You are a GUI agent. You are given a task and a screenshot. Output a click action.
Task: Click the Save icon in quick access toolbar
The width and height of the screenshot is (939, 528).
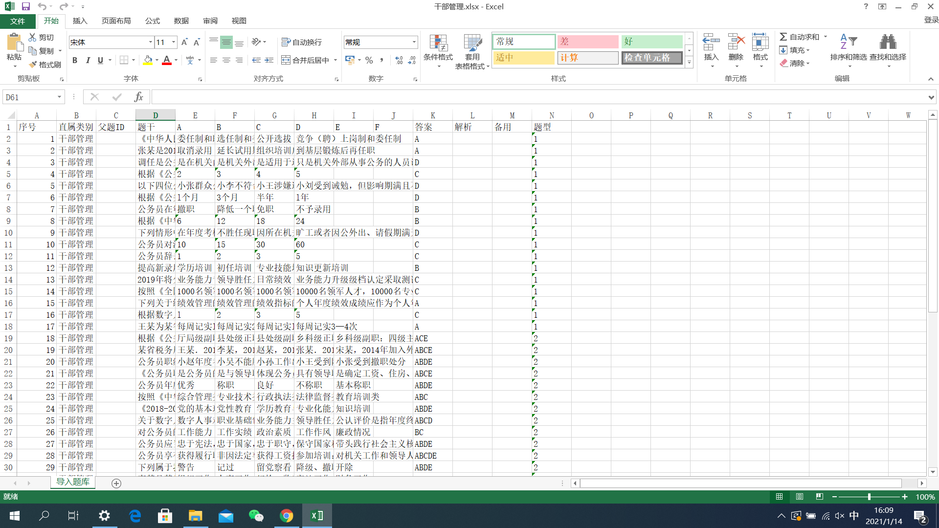tap(26, 6)
